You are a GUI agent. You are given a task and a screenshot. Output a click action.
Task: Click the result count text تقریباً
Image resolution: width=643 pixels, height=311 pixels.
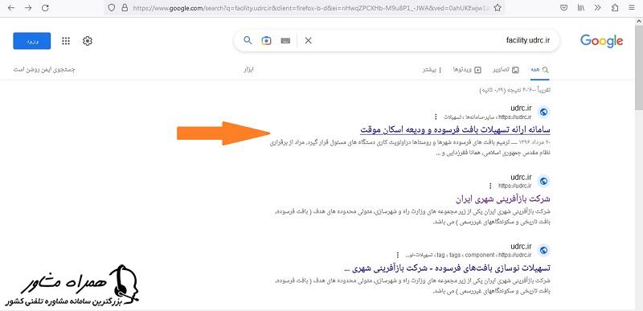pyautogui.click(x=514, y=90)
